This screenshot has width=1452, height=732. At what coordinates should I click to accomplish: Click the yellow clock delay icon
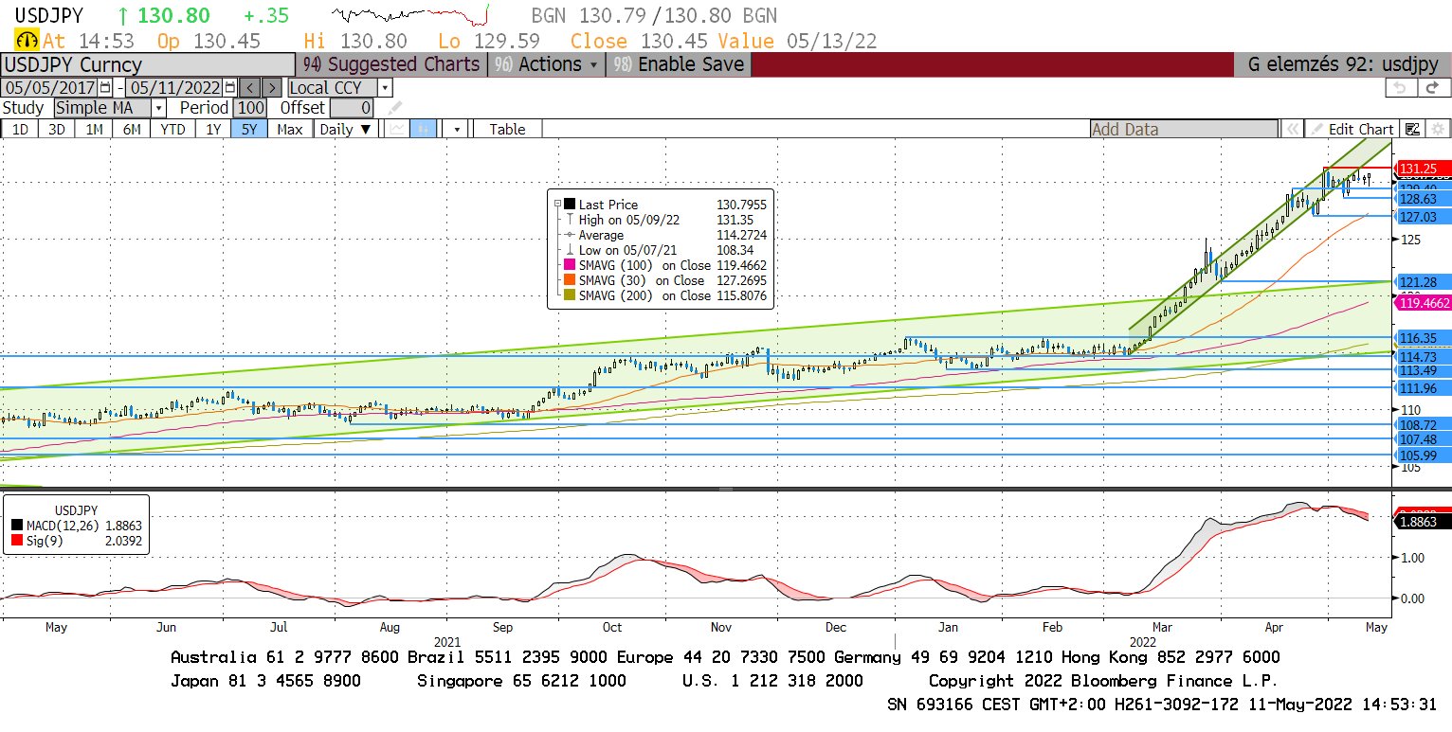point(27,41)
